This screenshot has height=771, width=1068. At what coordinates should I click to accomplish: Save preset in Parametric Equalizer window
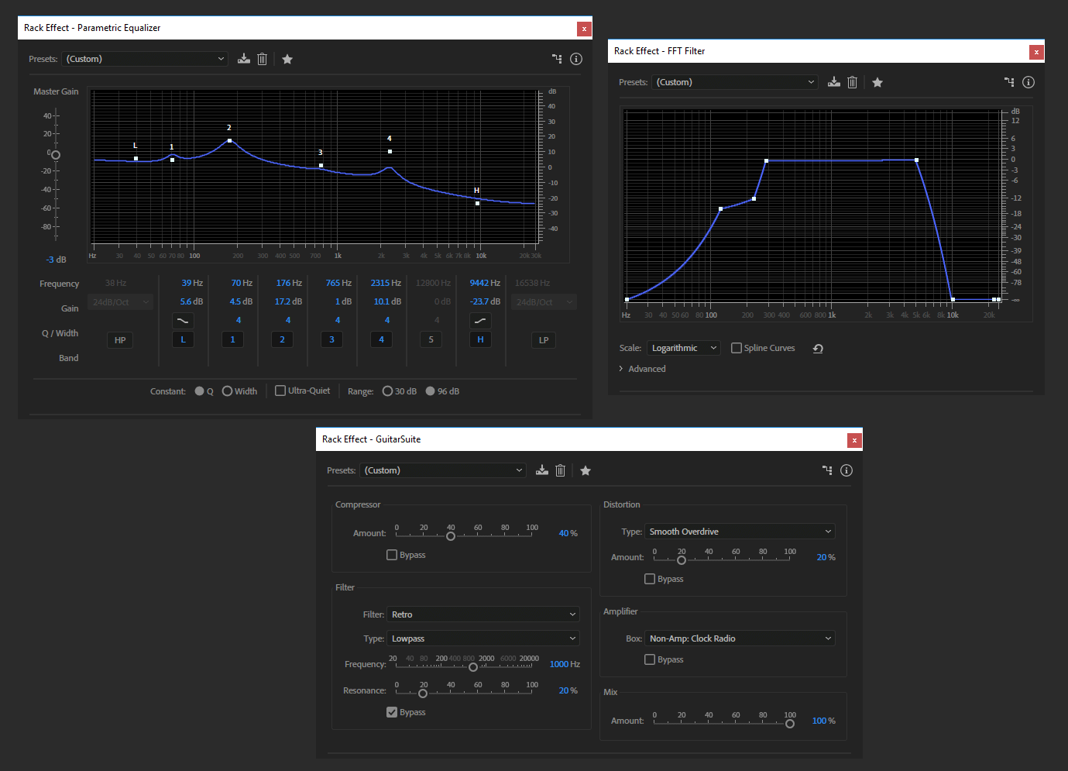click(x=244, y=59)
